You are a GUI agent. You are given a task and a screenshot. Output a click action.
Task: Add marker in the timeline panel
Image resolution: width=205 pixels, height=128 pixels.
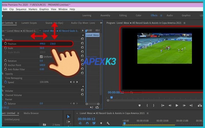[101, 123]
